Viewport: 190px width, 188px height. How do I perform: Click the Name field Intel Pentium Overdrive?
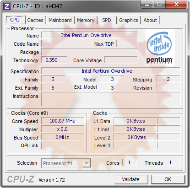(89, 35)
